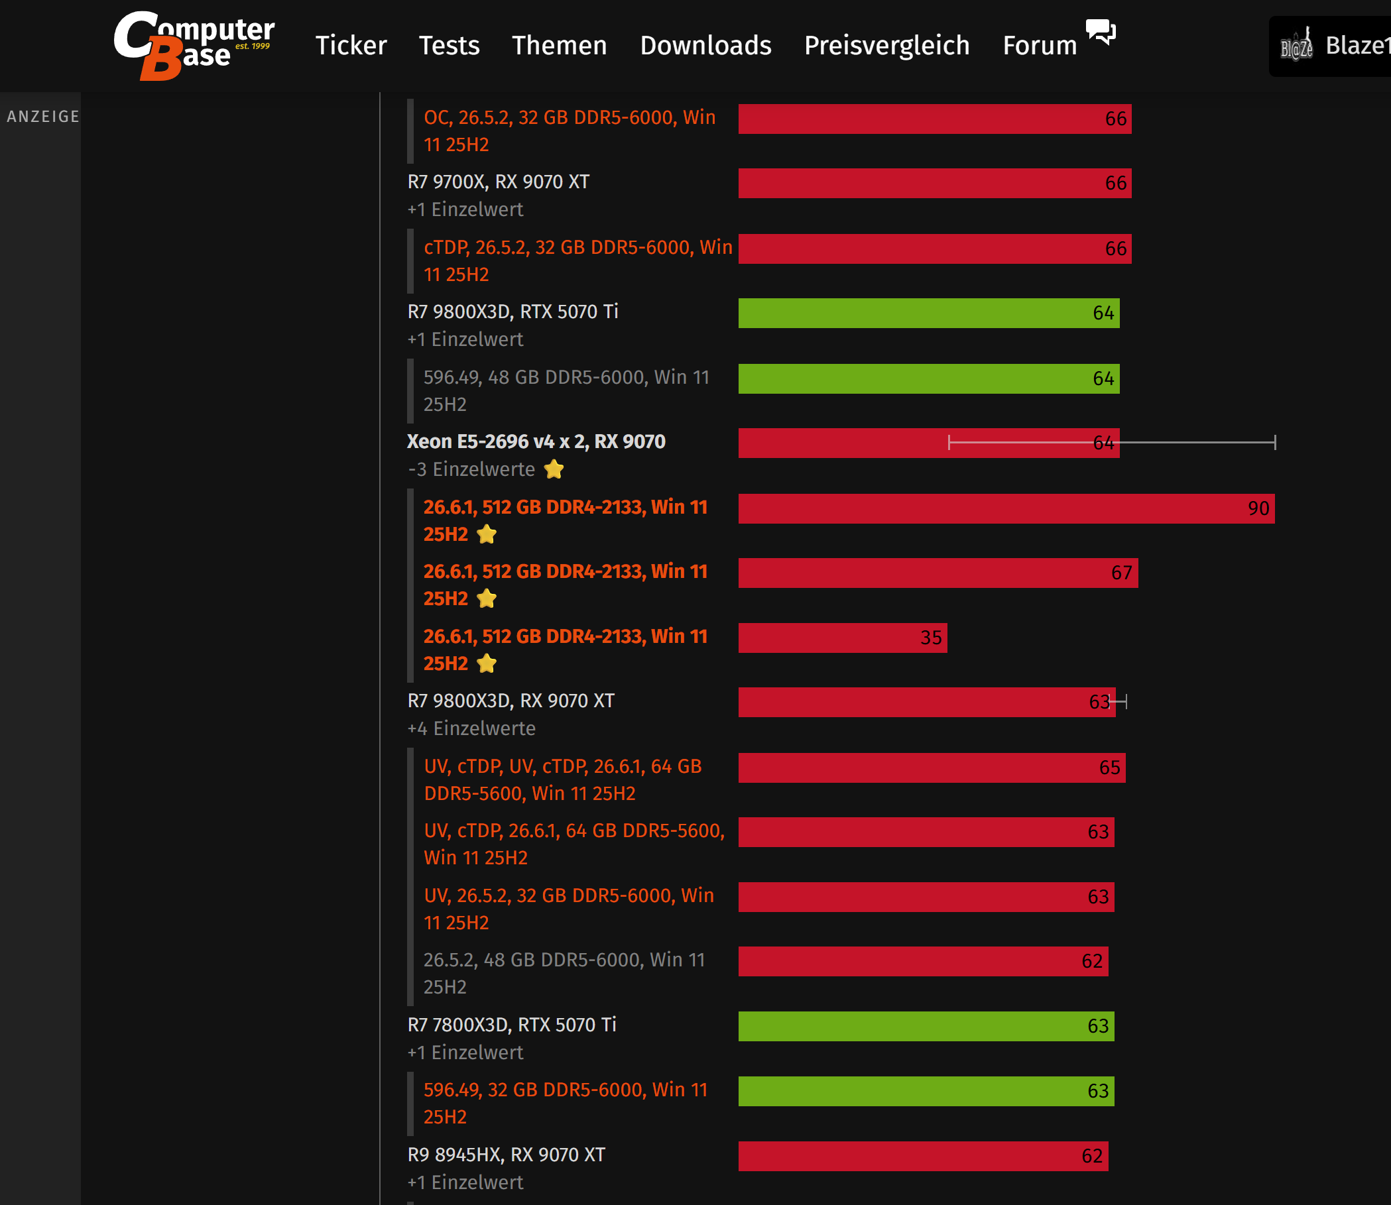Click the ANZEIGE label
Viewport: 1391px width, 1205px height.
[x=43, y=117]
